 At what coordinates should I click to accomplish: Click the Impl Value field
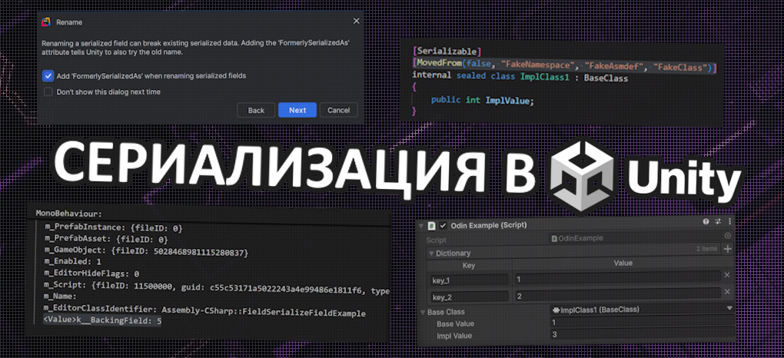642,334
